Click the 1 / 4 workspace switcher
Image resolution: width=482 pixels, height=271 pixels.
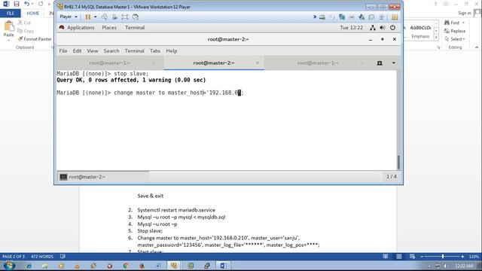pyautogui.click(x=392, y=177)
